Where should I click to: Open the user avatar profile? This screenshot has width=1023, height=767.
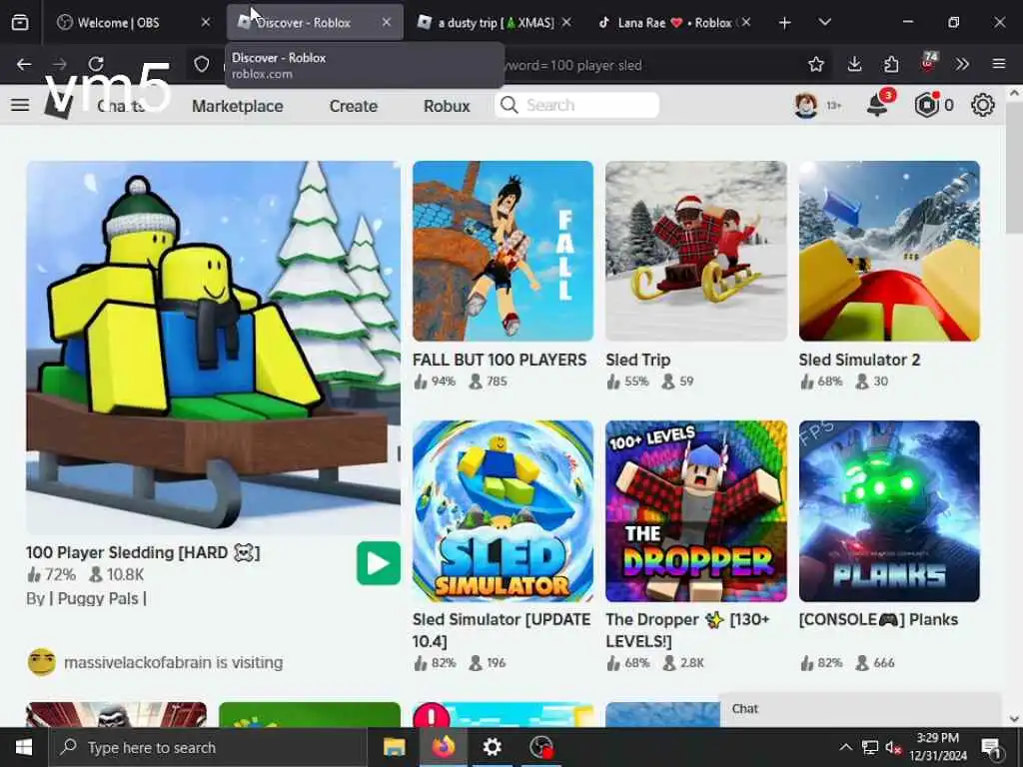[806, 105]
